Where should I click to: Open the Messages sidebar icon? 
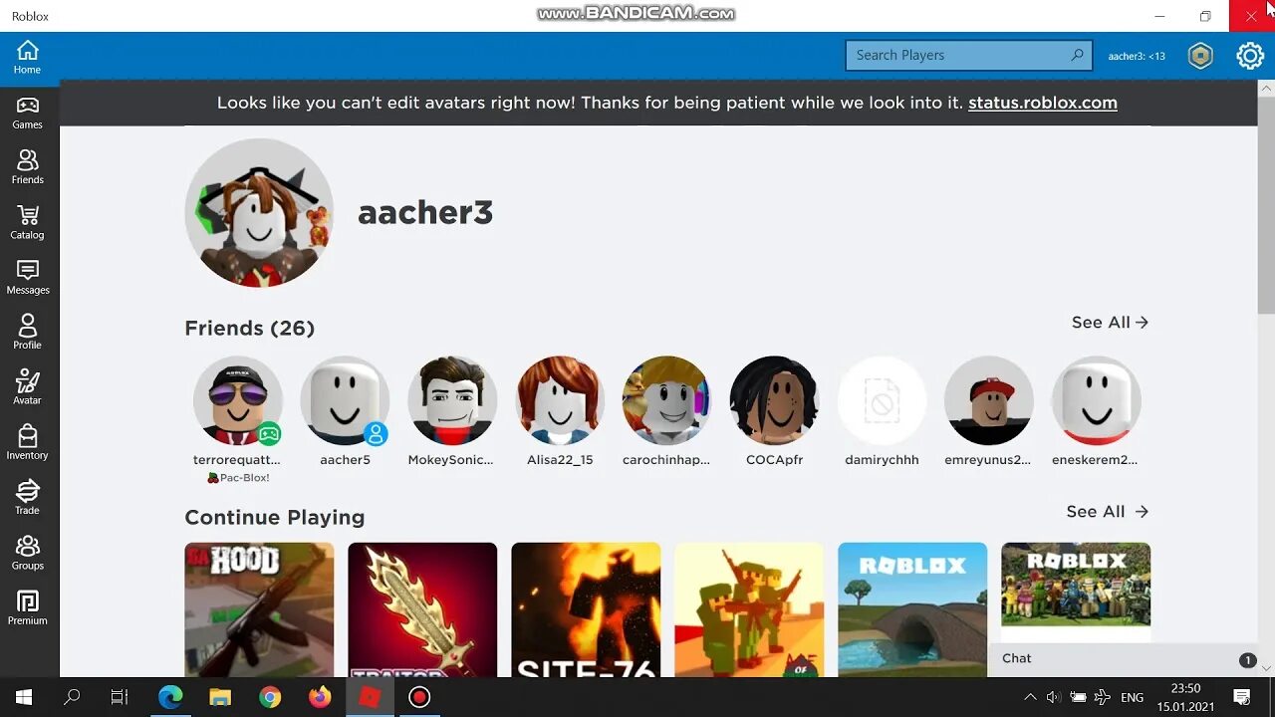coord(27,278)
